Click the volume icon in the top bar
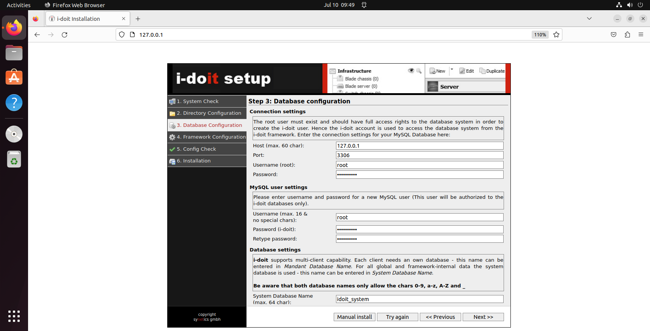The image size is (650, 331). [630, 5]
